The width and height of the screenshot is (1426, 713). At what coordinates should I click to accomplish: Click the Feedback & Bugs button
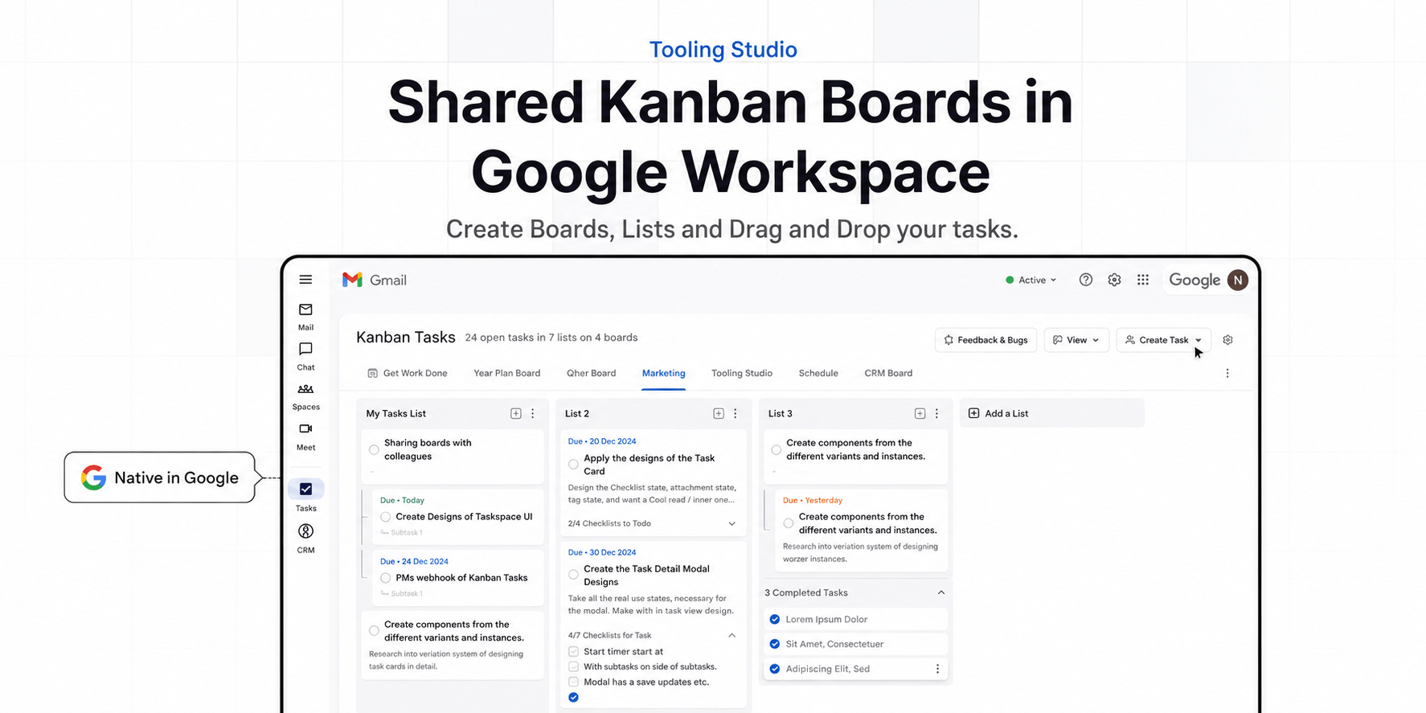click(985, 340)
